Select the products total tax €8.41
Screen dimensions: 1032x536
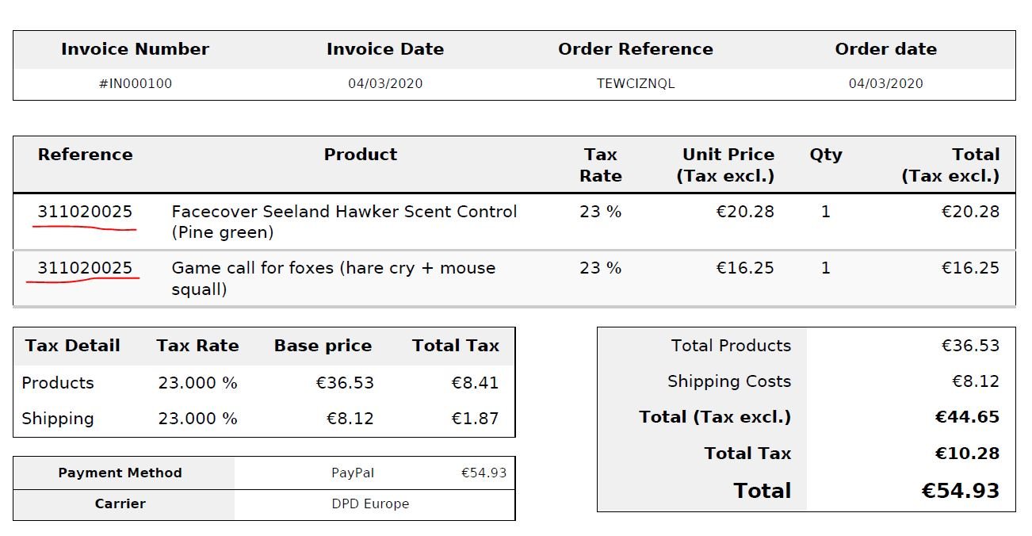(x=475, y=383)
